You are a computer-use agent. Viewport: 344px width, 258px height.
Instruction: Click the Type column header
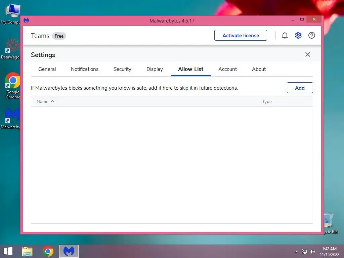[x=266, y=101]
